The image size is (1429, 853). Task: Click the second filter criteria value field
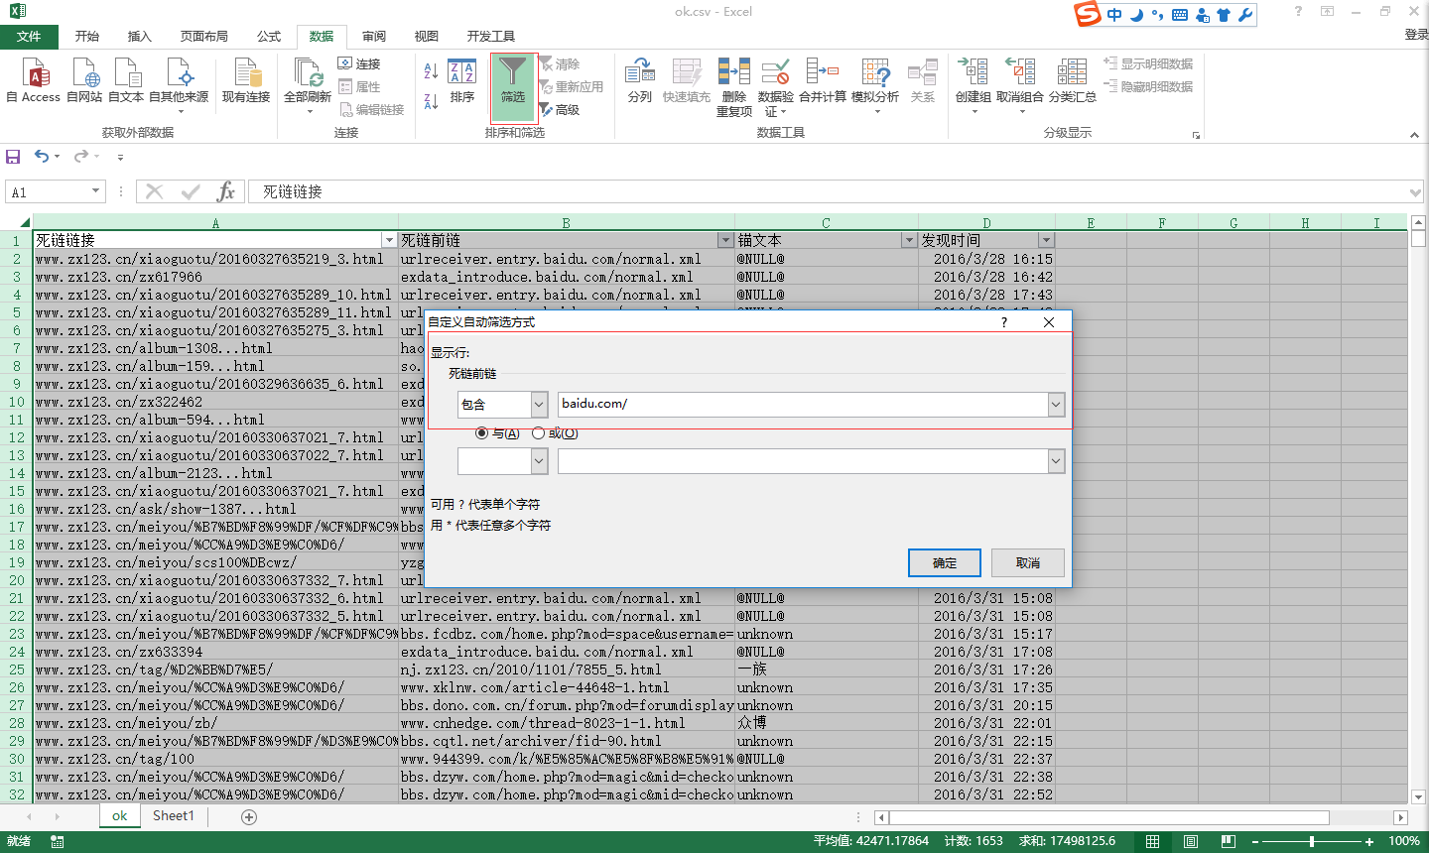(x=802, y=462)
